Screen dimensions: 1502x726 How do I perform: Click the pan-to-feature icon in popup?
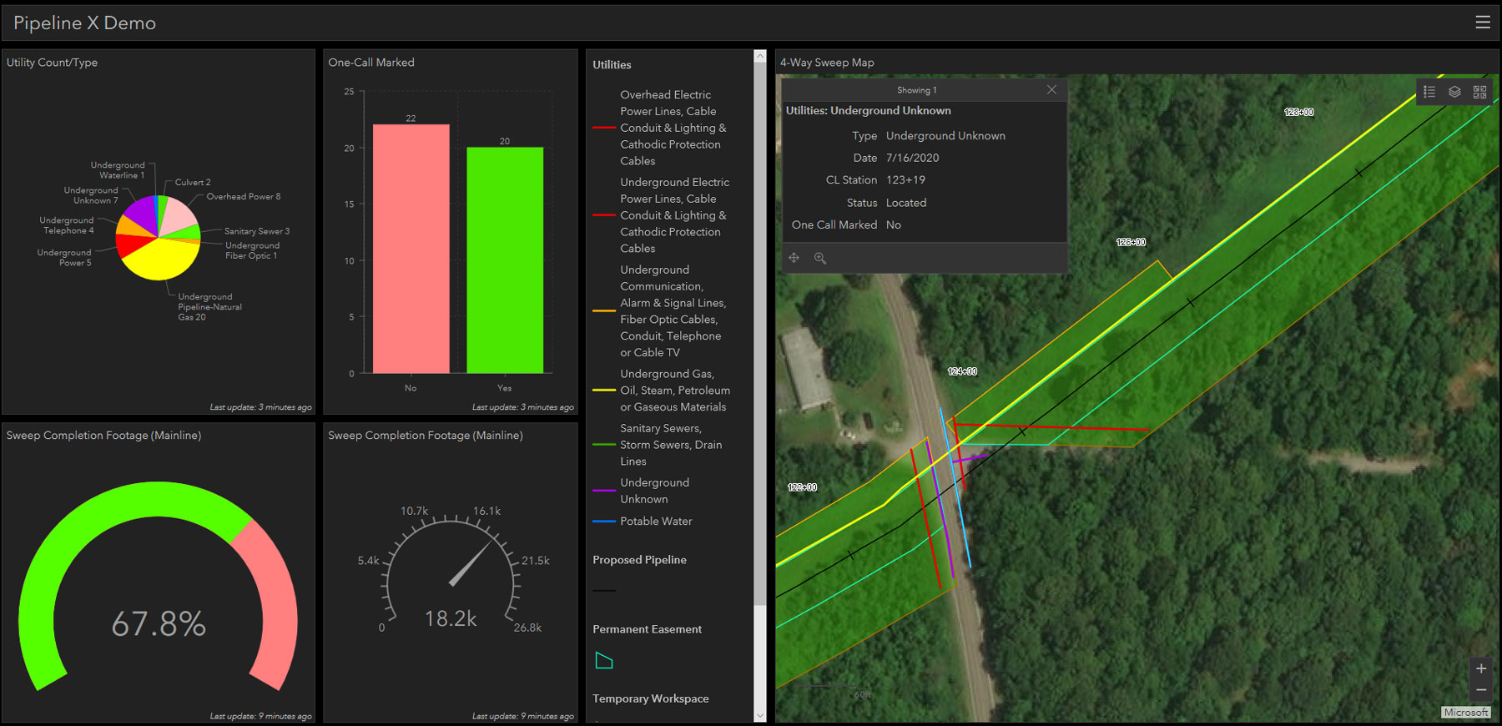pos(794,258)
